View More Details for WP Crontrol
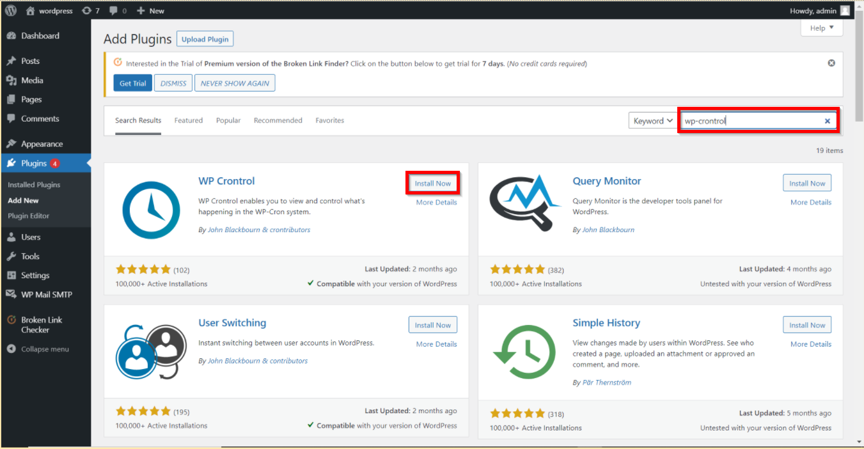 click(437, 202)
